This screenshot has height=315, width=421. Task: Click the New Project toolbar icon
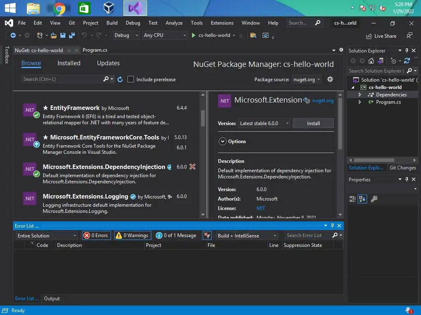tap(39, 35)
